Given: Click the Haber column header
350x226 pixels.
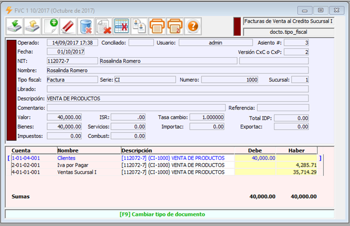Looking at the screenshot, I should 297,150.
